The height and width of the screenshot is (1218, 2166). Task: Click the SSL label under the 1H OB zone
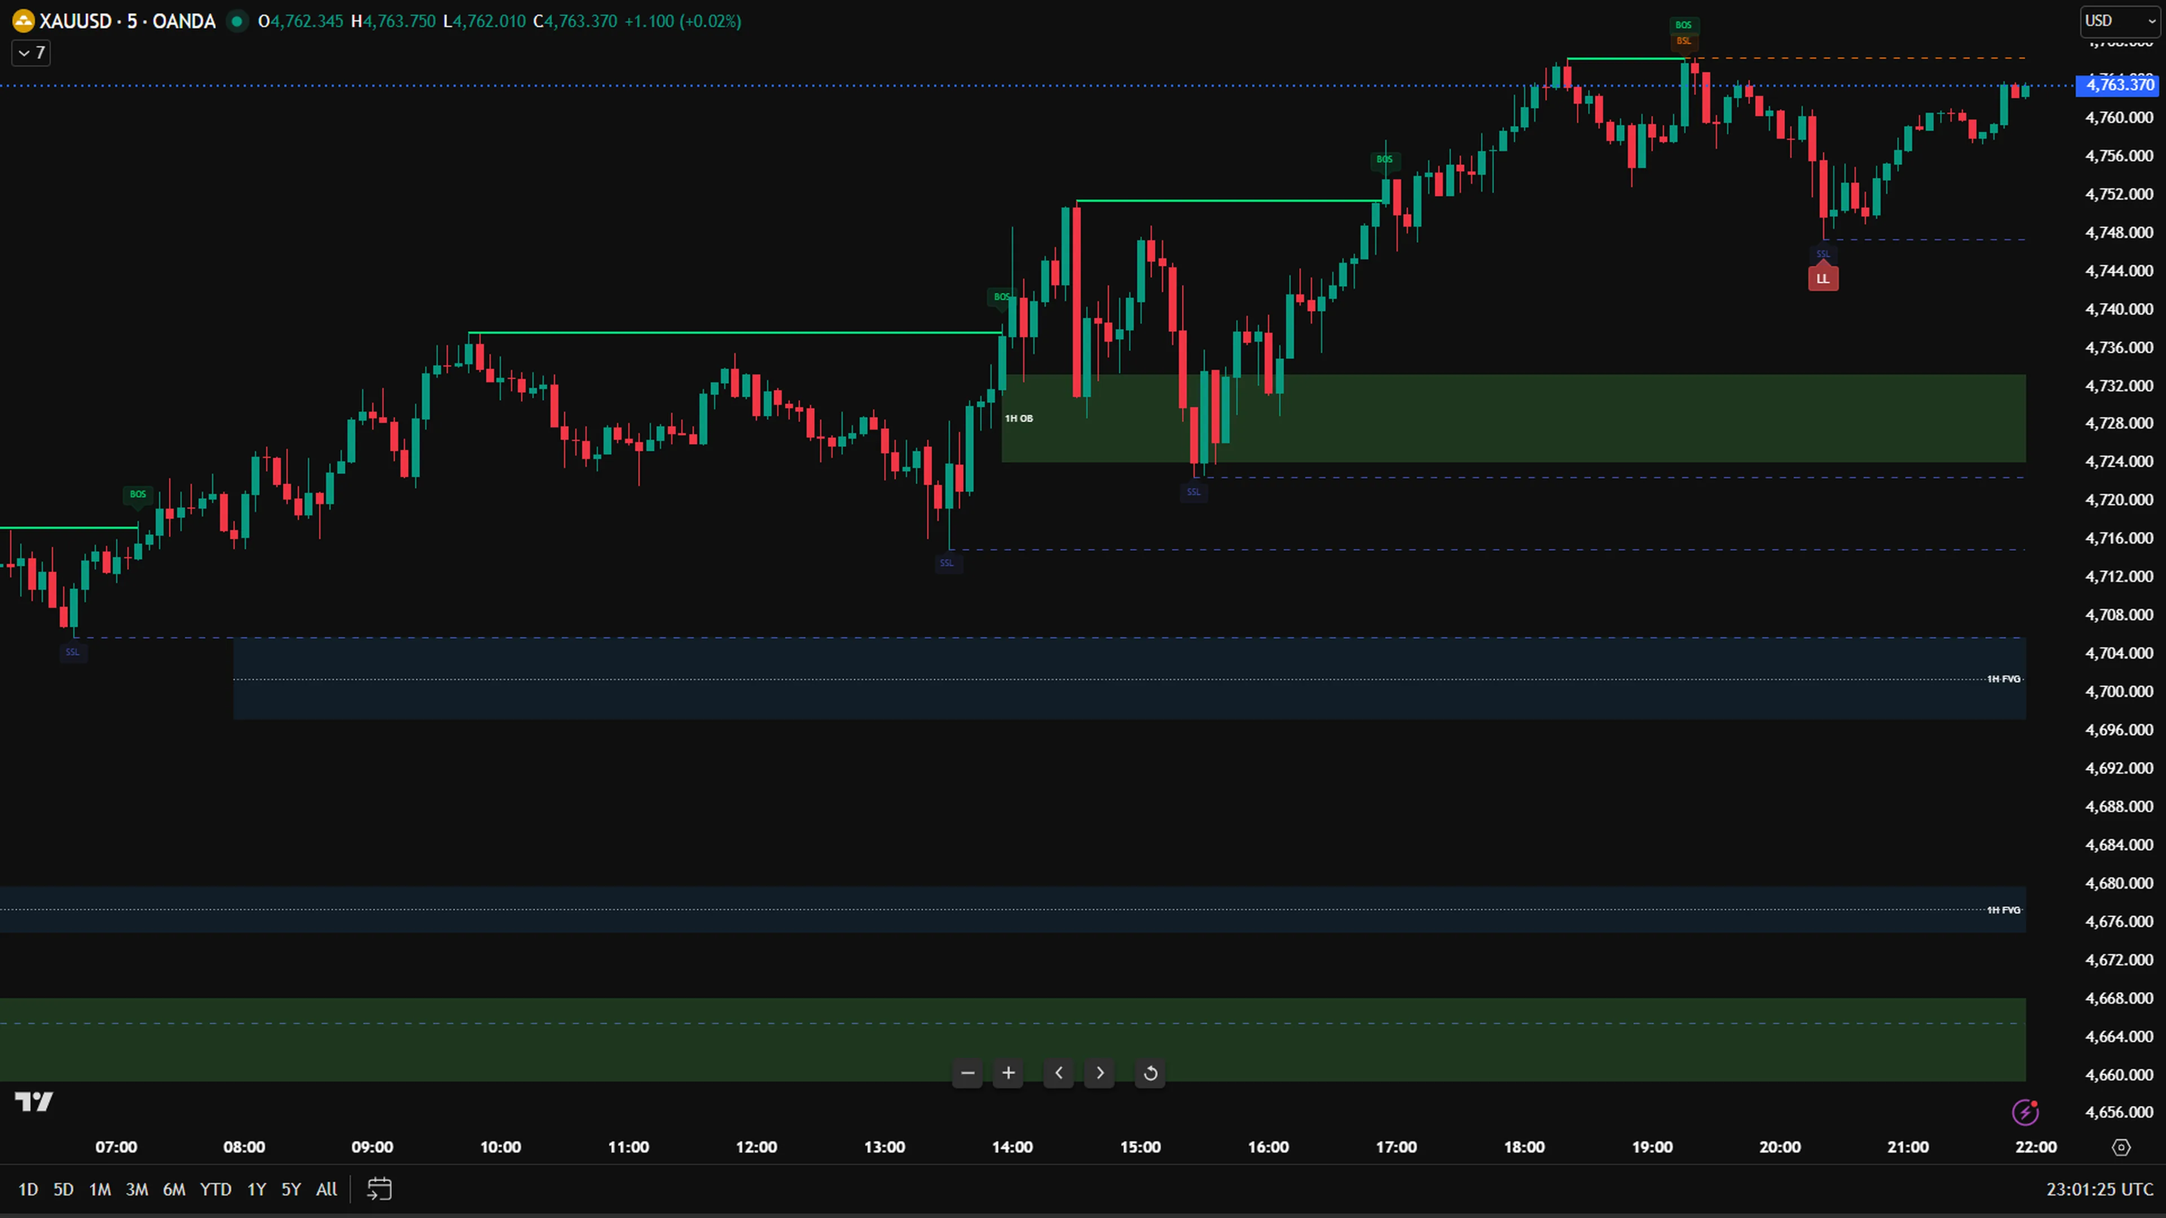click(1194, 493)
